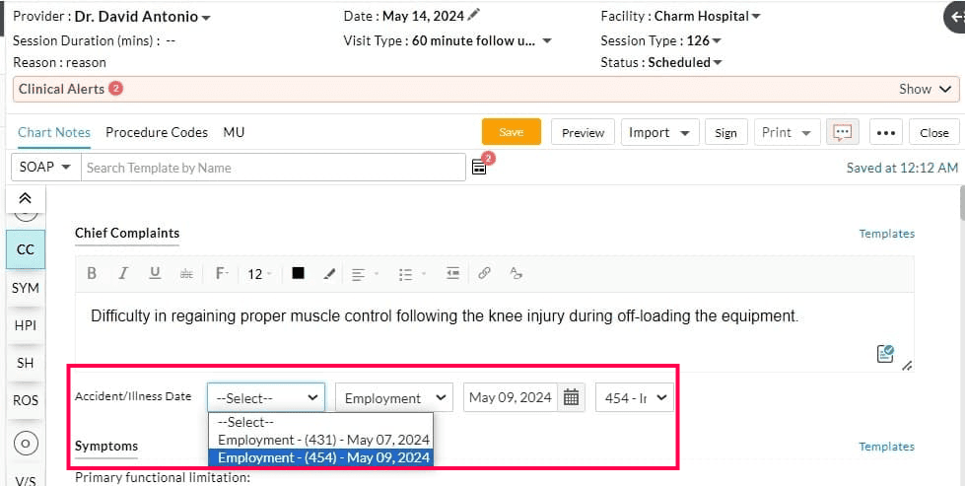Click the template list icon with badge
Image resolution: width=965 pixels, height=486 pixels.
point(479,167)
